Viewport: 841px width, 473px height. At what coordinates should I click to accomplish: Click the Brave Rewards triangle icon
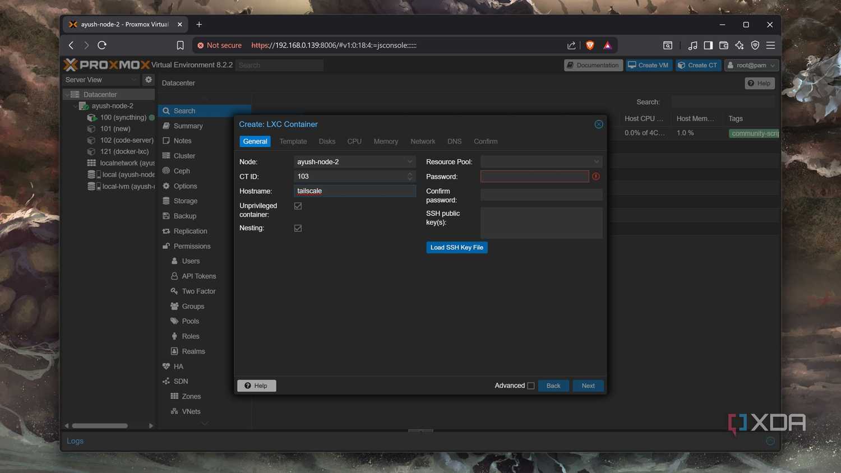607,45
